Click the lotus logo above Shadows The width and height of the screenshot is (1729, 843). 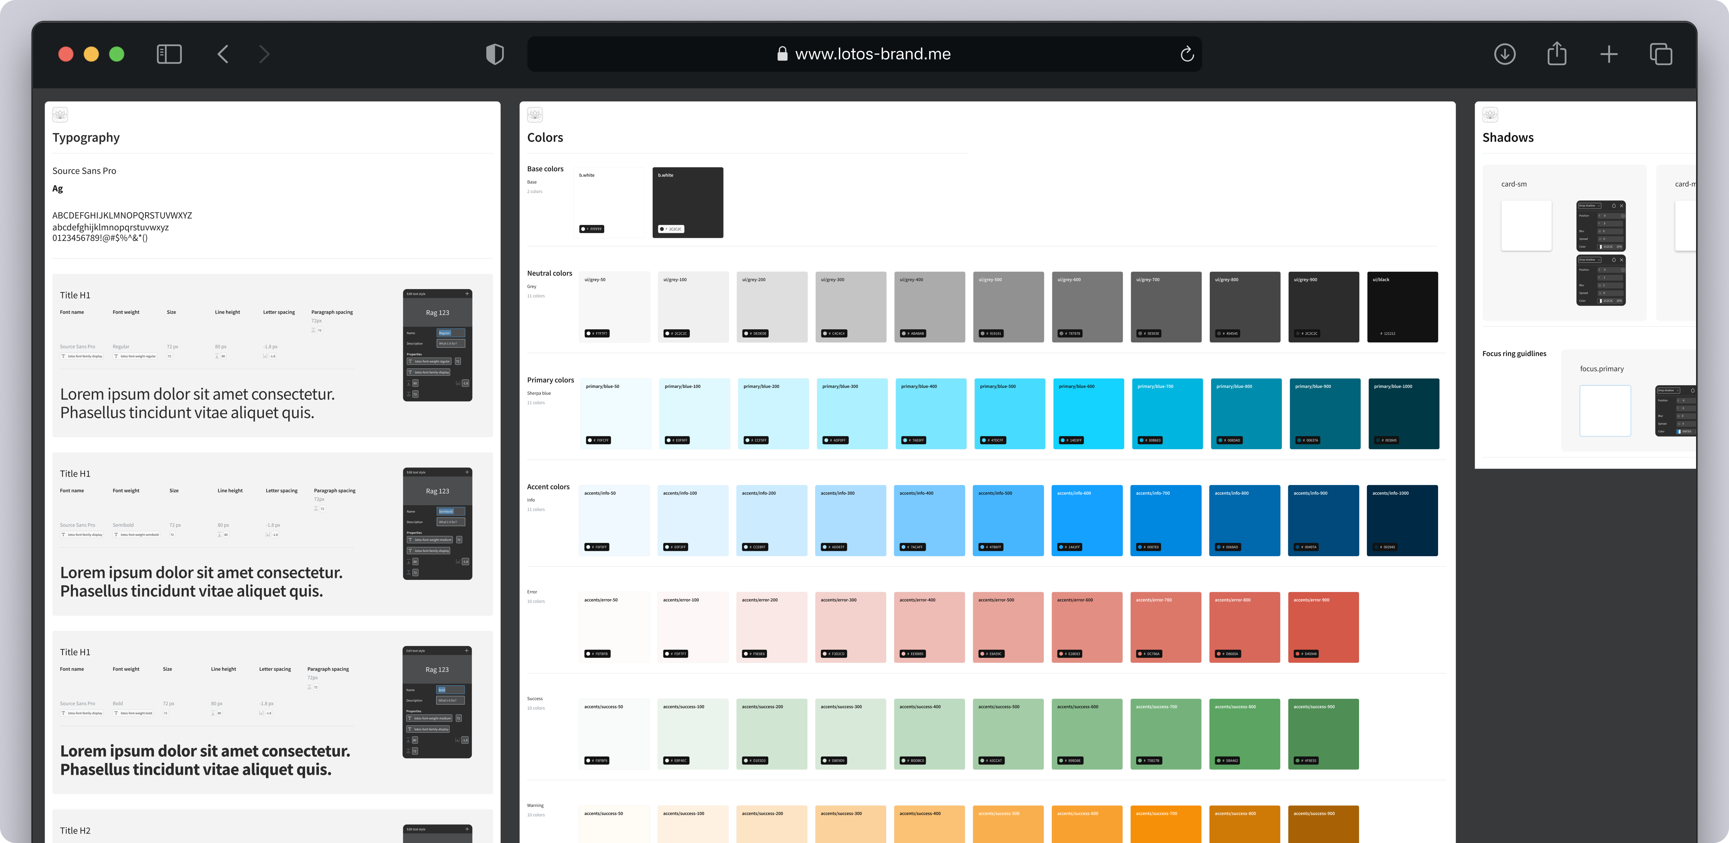coord(1490,115)
